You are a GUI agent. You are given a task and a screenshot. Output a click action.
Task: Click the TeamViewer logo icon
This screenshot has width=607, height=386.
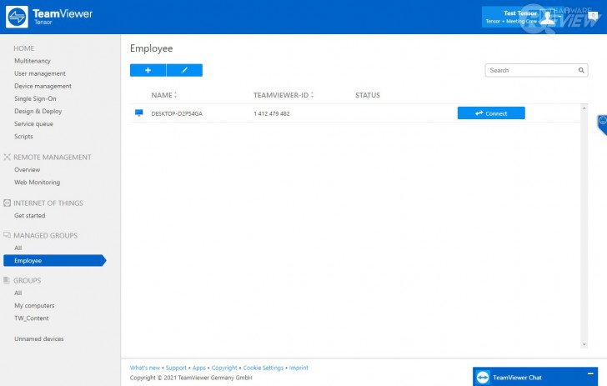click(17, 17)
